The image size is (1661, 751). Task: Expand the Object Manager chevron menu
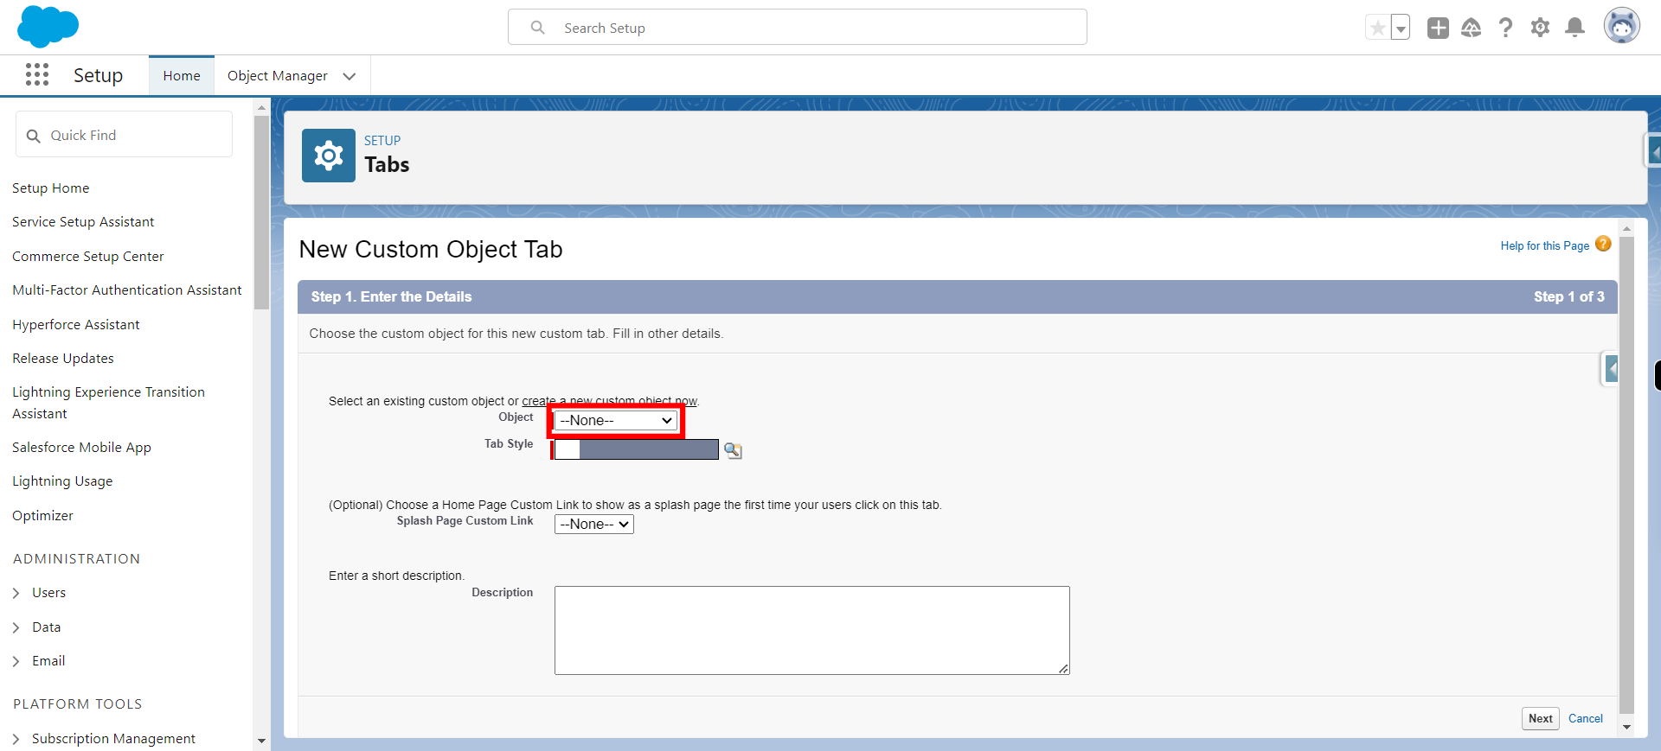pyautogui.click(x=350, y=76)
